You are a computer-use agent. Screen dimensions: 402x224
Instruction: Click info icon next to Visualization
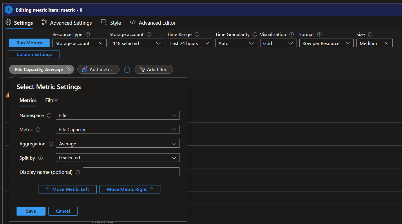pos(291,34)
